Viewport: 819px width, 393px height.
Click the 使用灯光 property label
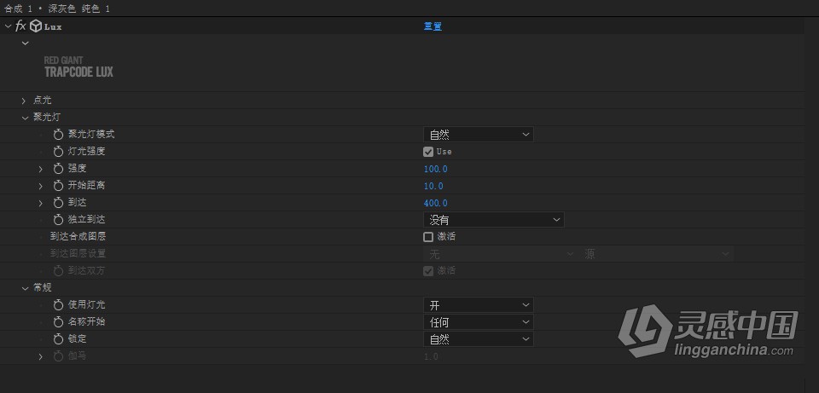click(87, 304)
